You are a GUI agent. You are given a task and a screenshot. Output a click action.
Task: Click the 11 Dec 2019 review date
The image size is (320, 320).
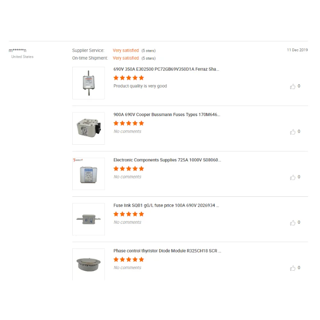pyautogui.click(x=297, y=50)
